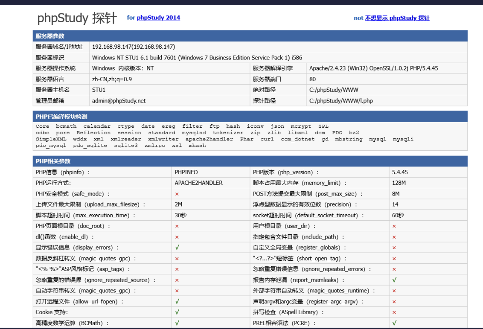Viewport: 483px width, 329px height.
Task: Click the default_socket_timeout value 60秒
Action: [398, 215]
